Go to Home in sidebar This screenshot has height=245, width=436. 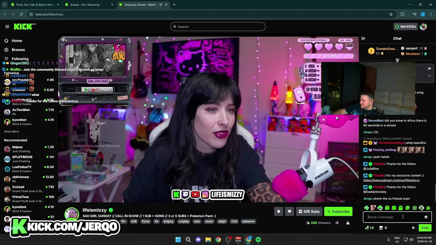[17, 40]
